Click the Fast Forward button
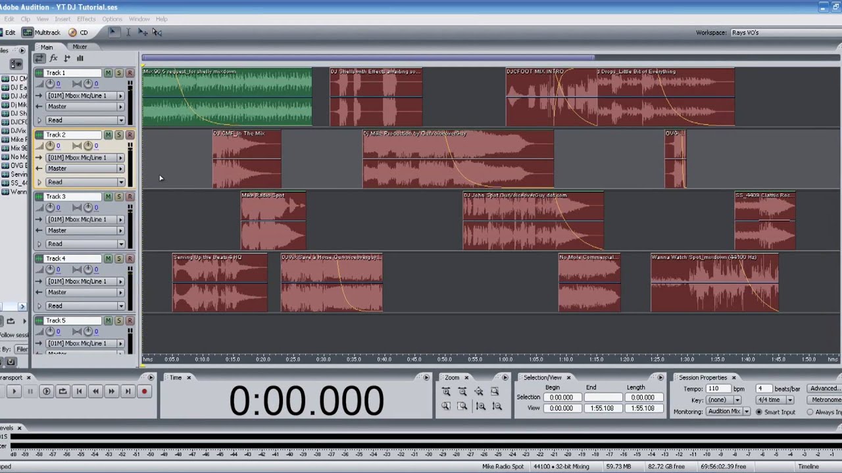 click(x=111, y=392)
